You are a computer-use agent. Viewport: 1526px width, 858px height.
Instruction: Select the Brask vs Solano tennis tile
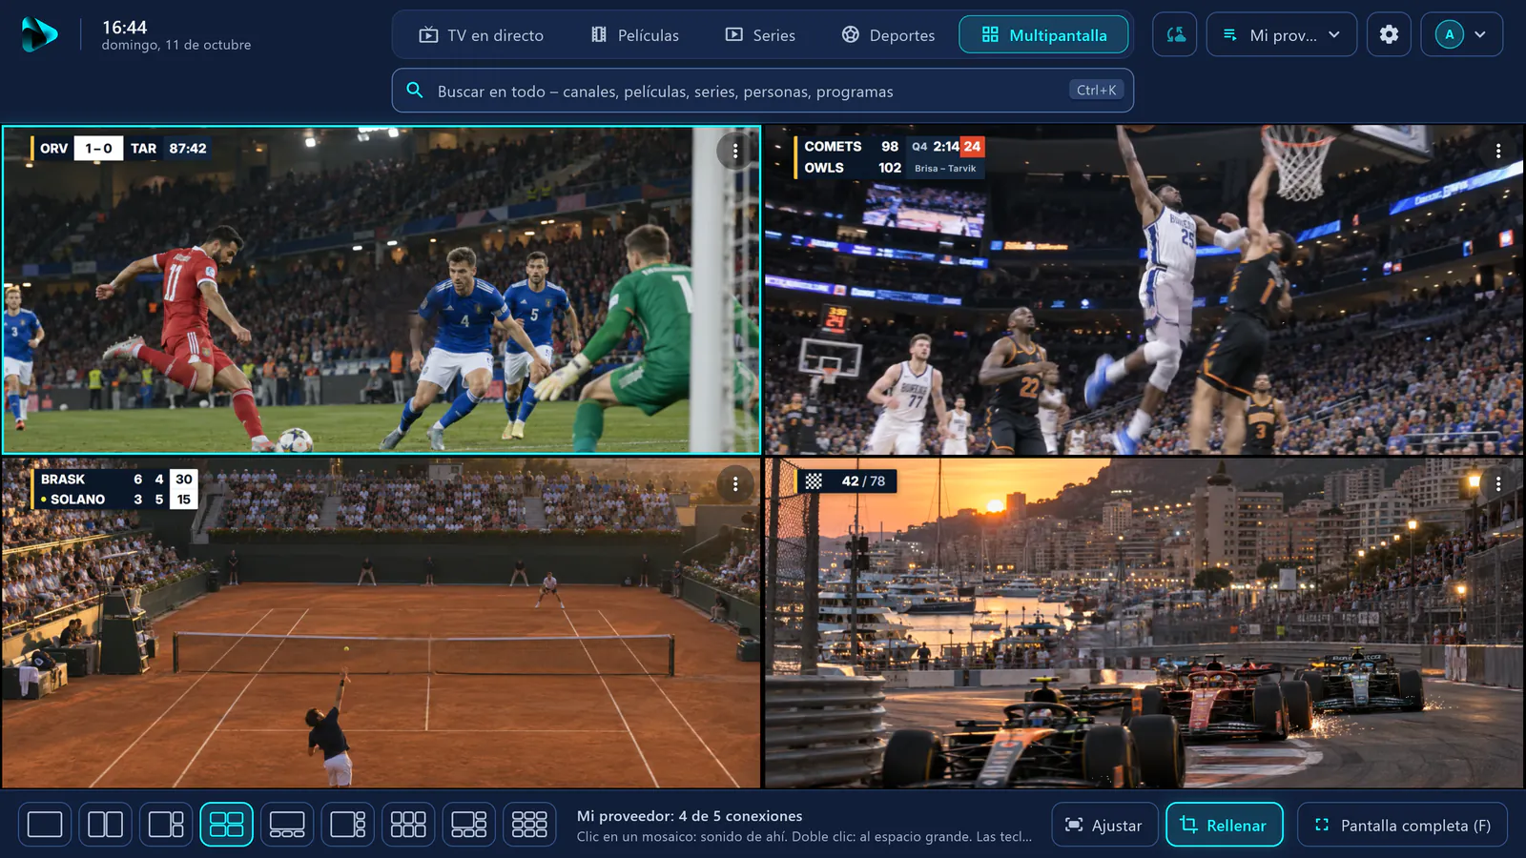[x=381, y=623]
